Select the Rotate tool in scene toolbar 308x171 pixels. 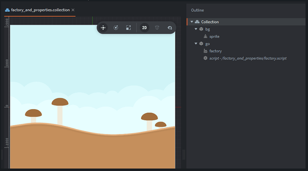point(116,28)
